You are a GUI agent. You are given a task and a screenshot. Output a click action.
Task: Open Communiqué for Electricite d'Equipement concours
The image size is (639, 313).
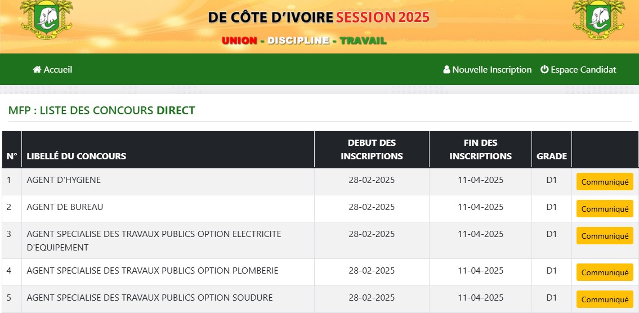tap(605, 236)
